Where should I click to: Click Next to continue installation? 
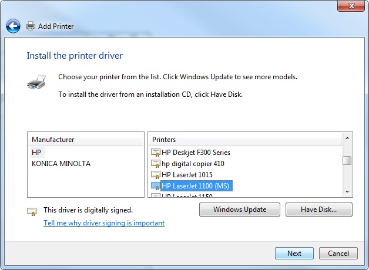point(294,254)
